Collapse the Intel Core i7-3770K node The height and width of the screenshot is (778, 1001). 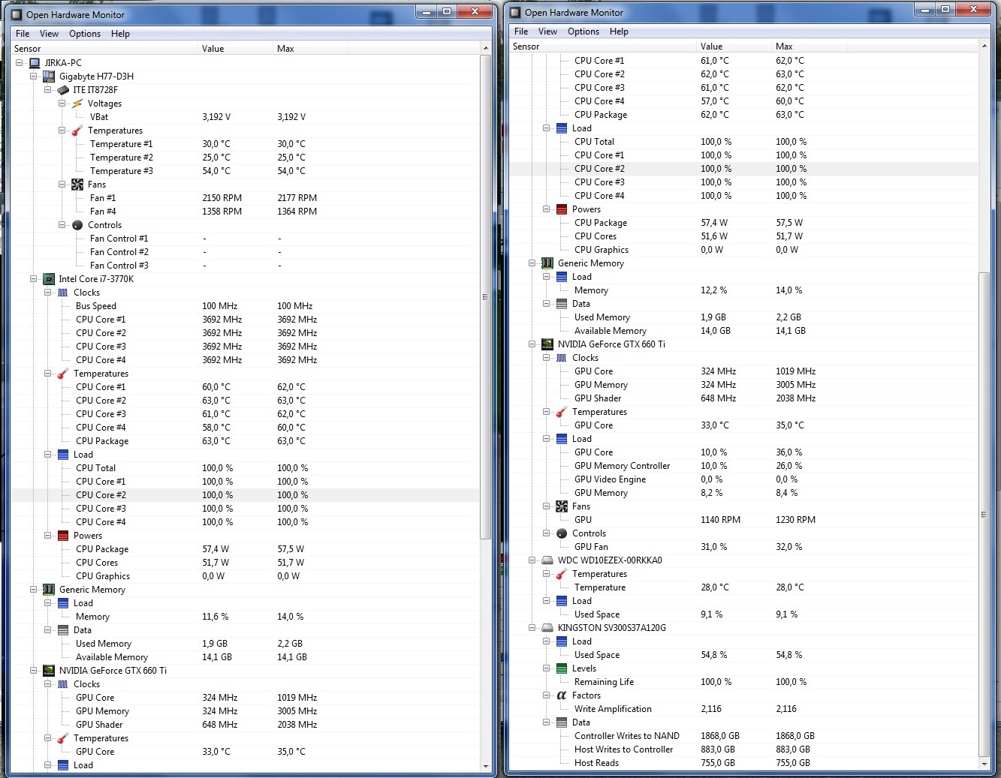point(34,279)
